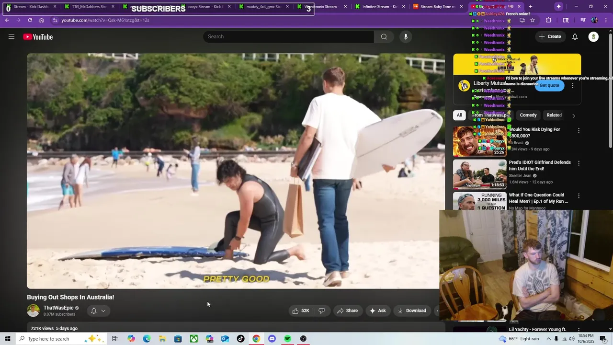The image size is (613, 345).
Task: Click the YouTube search magnifier button
Action: (x=384, y=37)
